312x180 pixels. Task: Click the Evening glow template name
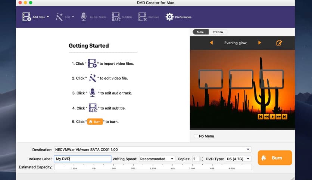pos(235,43)
